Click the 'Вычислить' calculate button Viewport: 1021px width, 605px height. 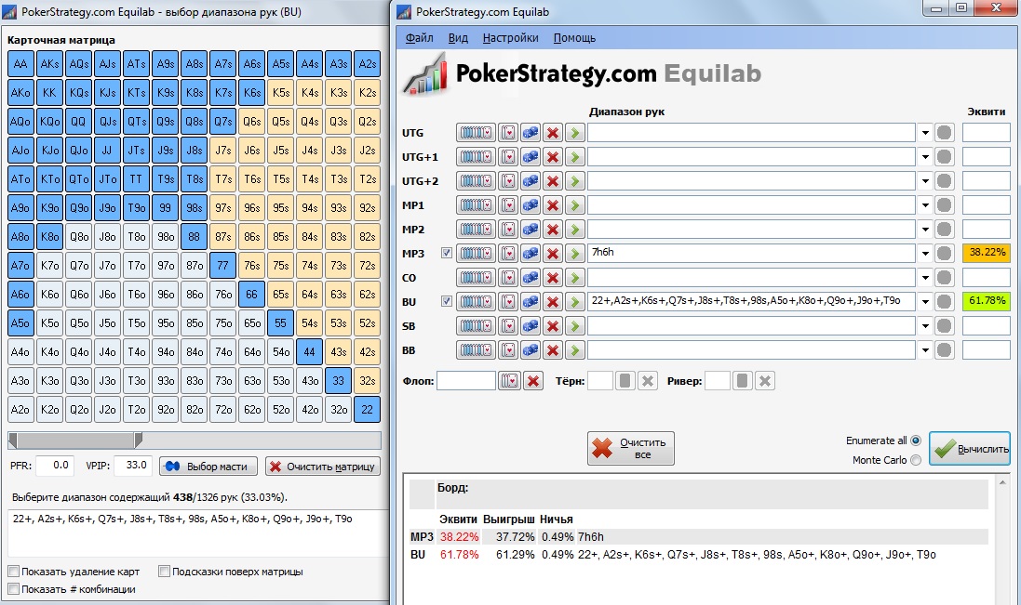970,448
